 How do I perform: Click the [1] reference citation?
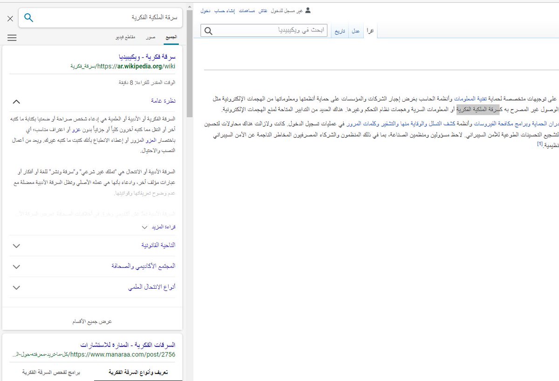[x=539, y=145]
